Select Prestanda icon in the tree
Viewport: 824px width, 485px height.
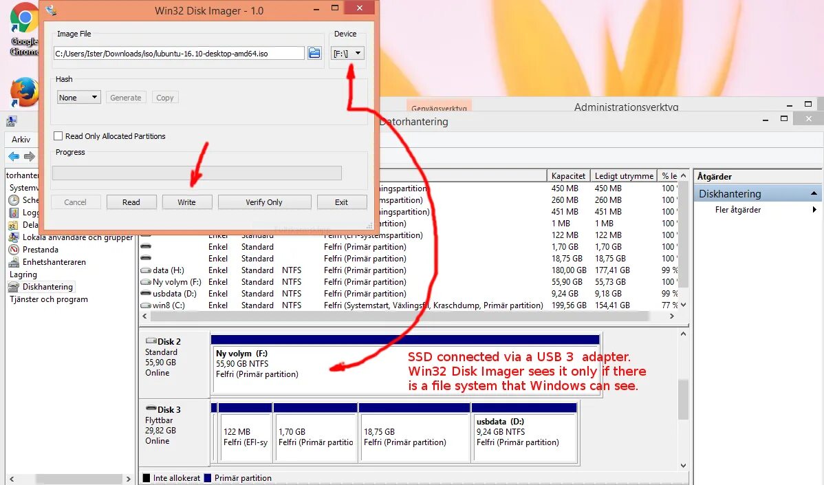(14, 250)
